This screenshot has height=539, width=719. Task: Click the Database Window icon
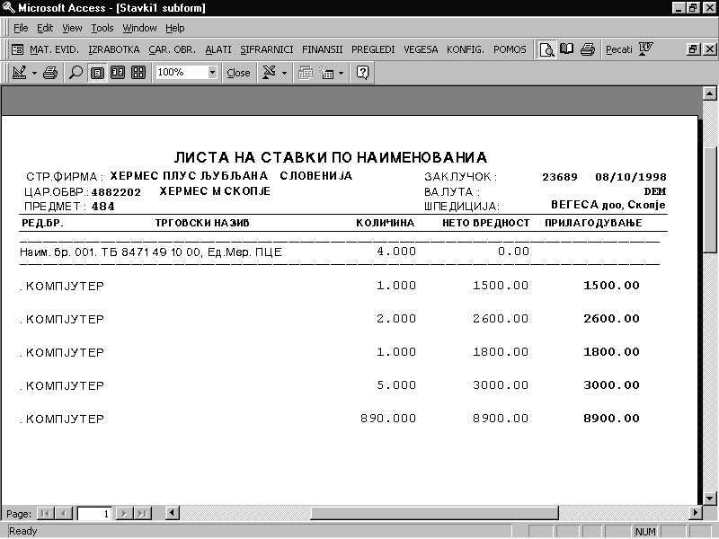306,73
